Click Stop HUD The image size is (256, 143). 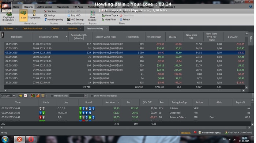tap(74, 15)
